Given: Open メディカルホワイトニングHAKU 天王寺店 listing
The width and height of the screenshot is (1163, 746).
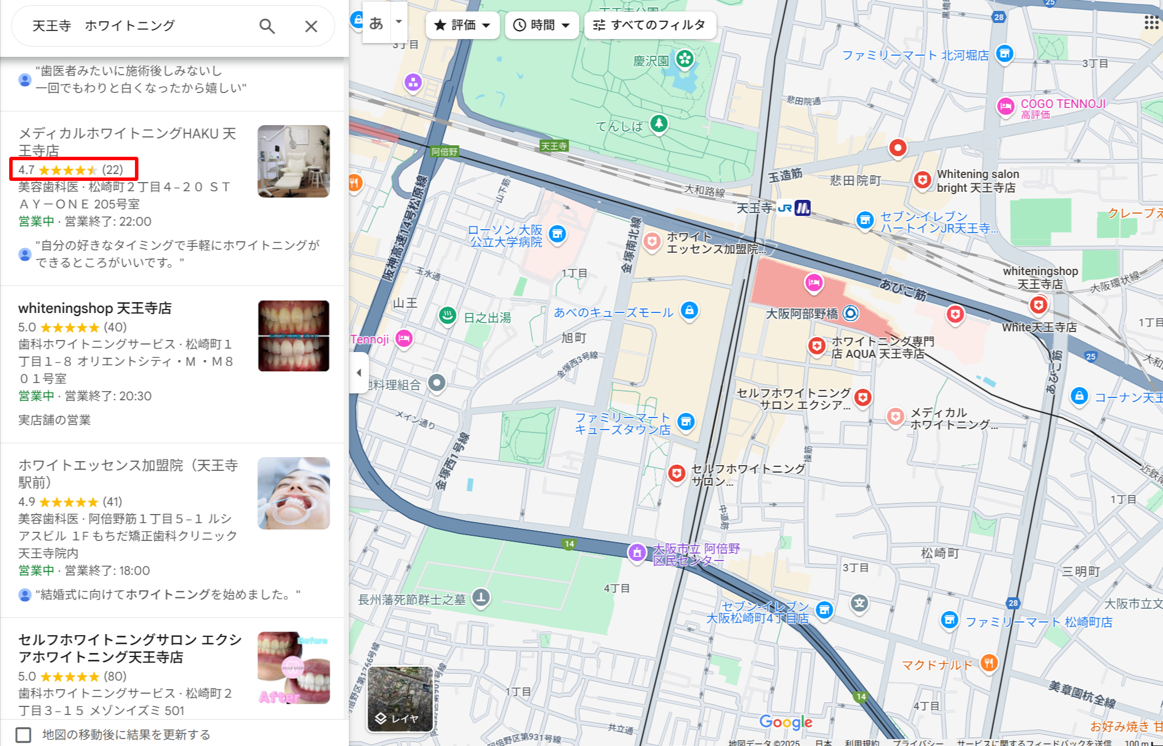Looking at the screenshot, I should [x=127, y=142].
